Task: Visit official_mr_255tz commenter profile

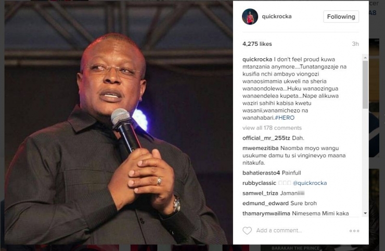Action: pos(266,138)
